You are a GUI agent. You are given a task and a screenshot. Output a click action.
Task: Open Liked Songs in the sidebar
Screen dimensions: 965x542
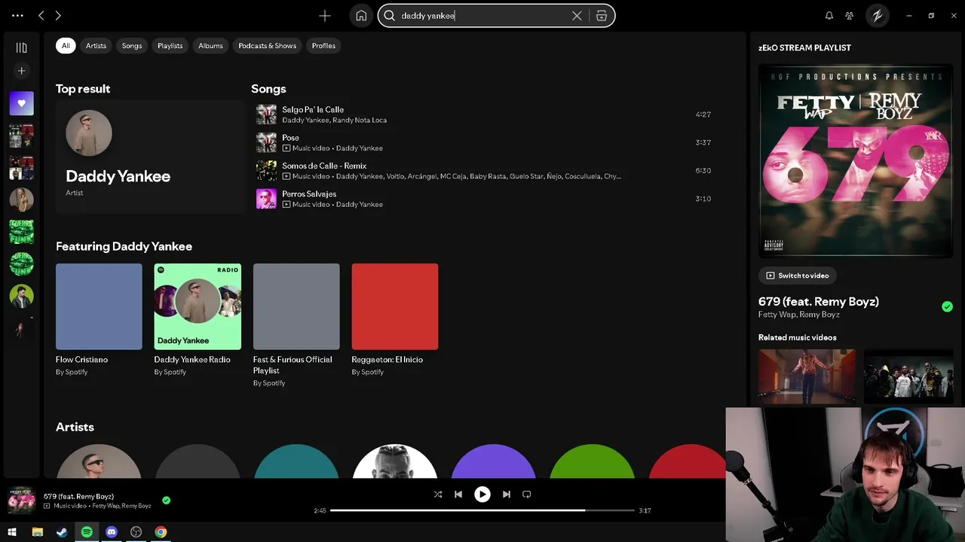(21, 103)
